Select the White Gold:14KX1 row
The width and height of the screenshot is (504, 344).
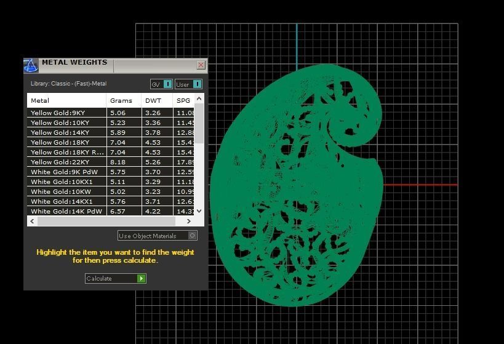[x=111, y=202]
